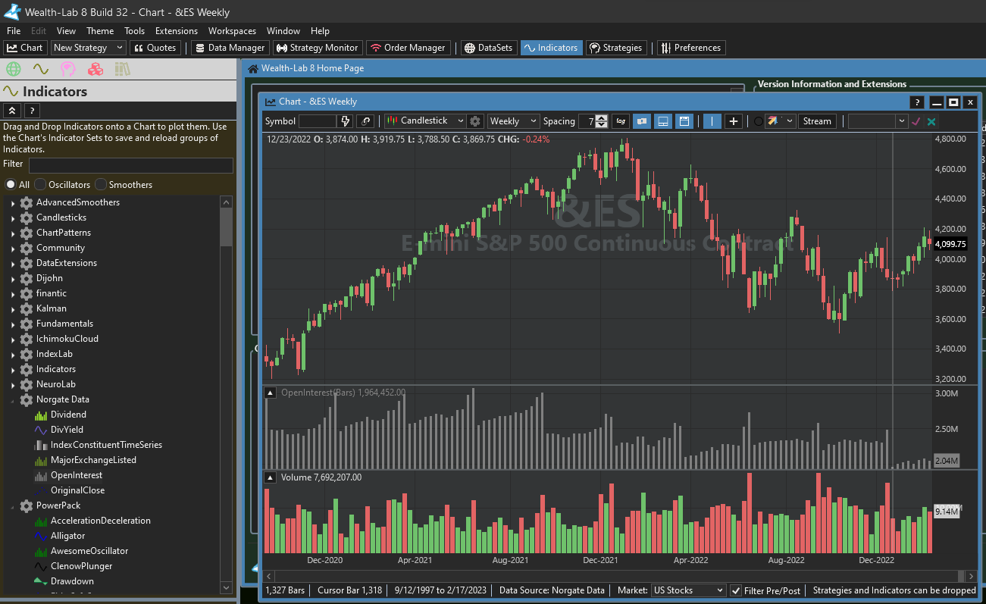Click the log scale toggle icon
986x604 pixels.
click(x=621, y=121)
